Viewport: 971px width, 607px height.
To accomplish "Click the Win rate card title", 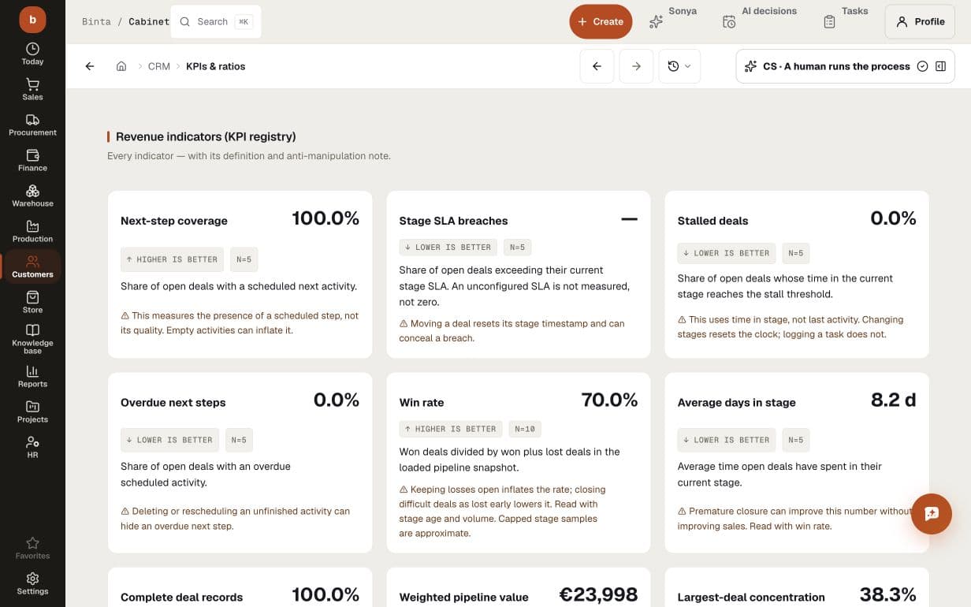I will (x=422, y=402).
